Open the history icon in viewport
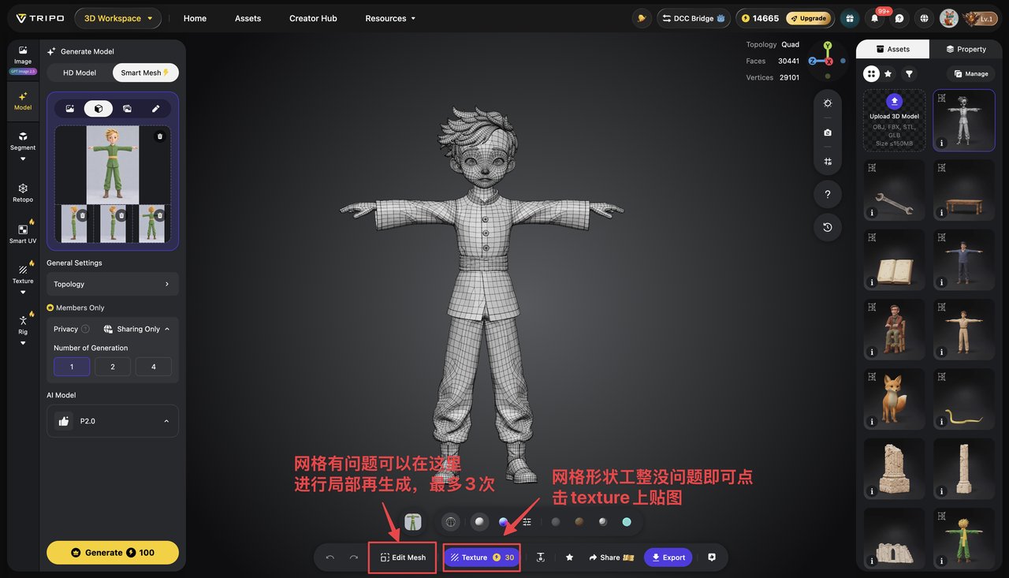 tap(828, 227)
